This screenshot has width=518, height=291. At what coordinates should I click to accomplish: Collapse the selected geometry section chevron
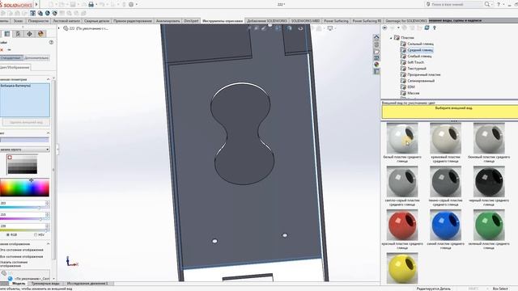click(x=48, y=79)
